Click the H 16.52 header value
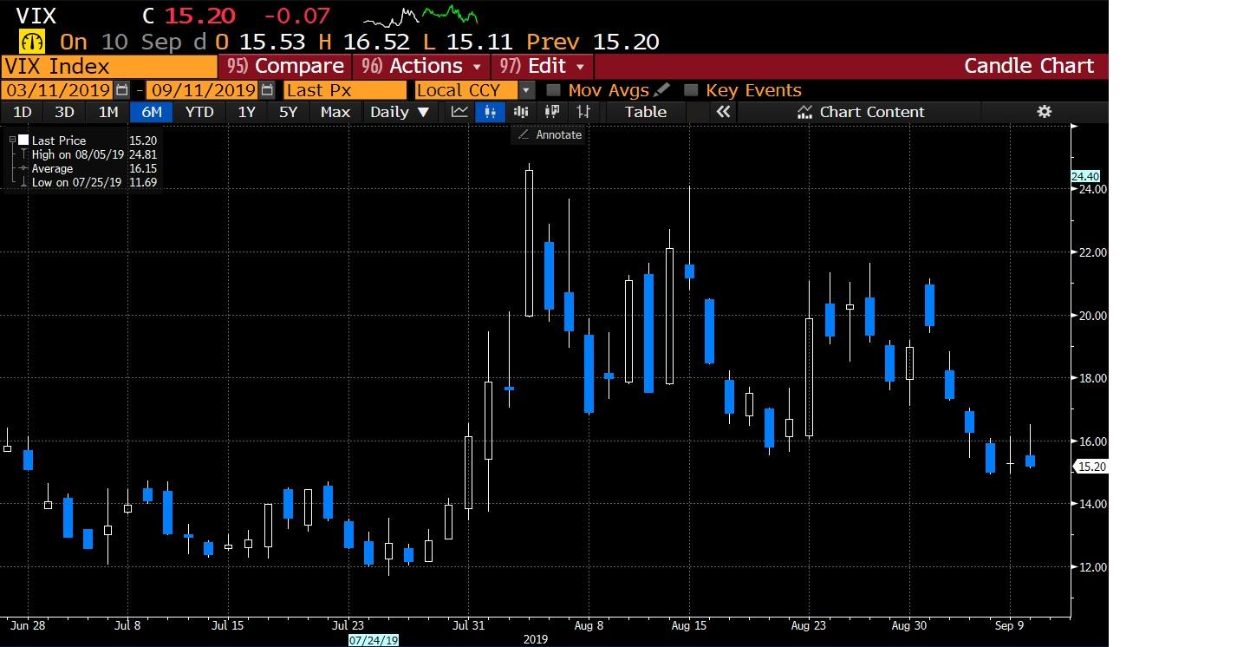This screenshot has height=647, width=1250. (365, 42)
